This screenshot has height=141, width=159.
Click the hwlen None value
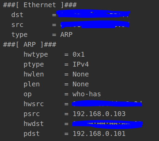click(81, 74)
